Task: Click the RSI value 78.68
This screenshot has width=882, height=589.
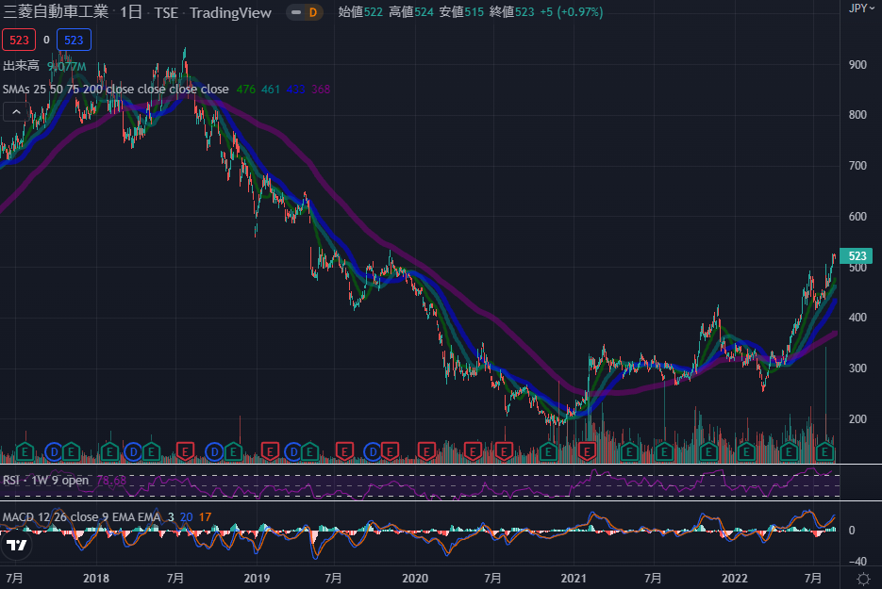Action: [111, 481]
